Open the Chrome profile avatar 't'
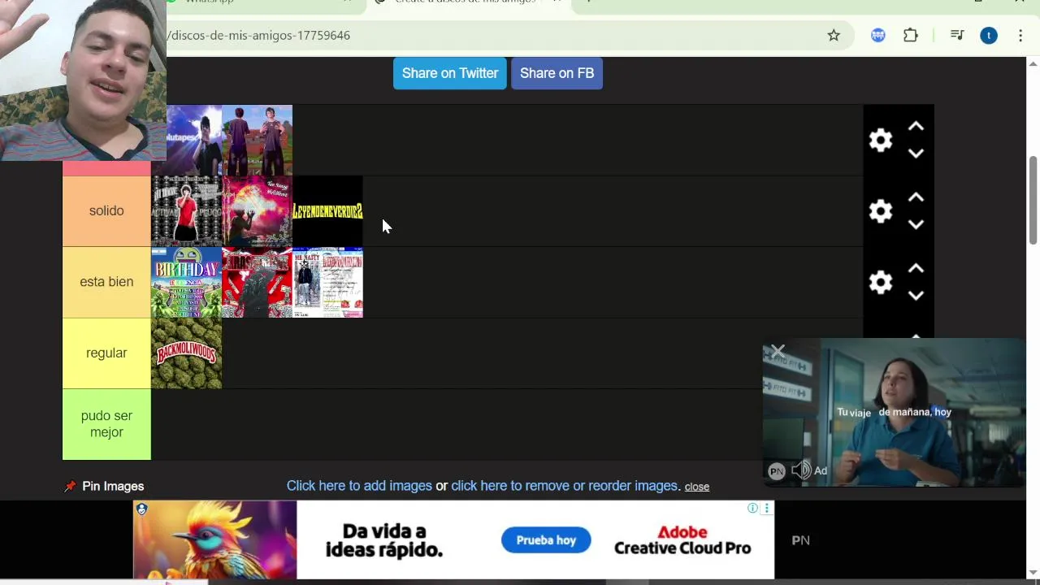 (989, 35)
